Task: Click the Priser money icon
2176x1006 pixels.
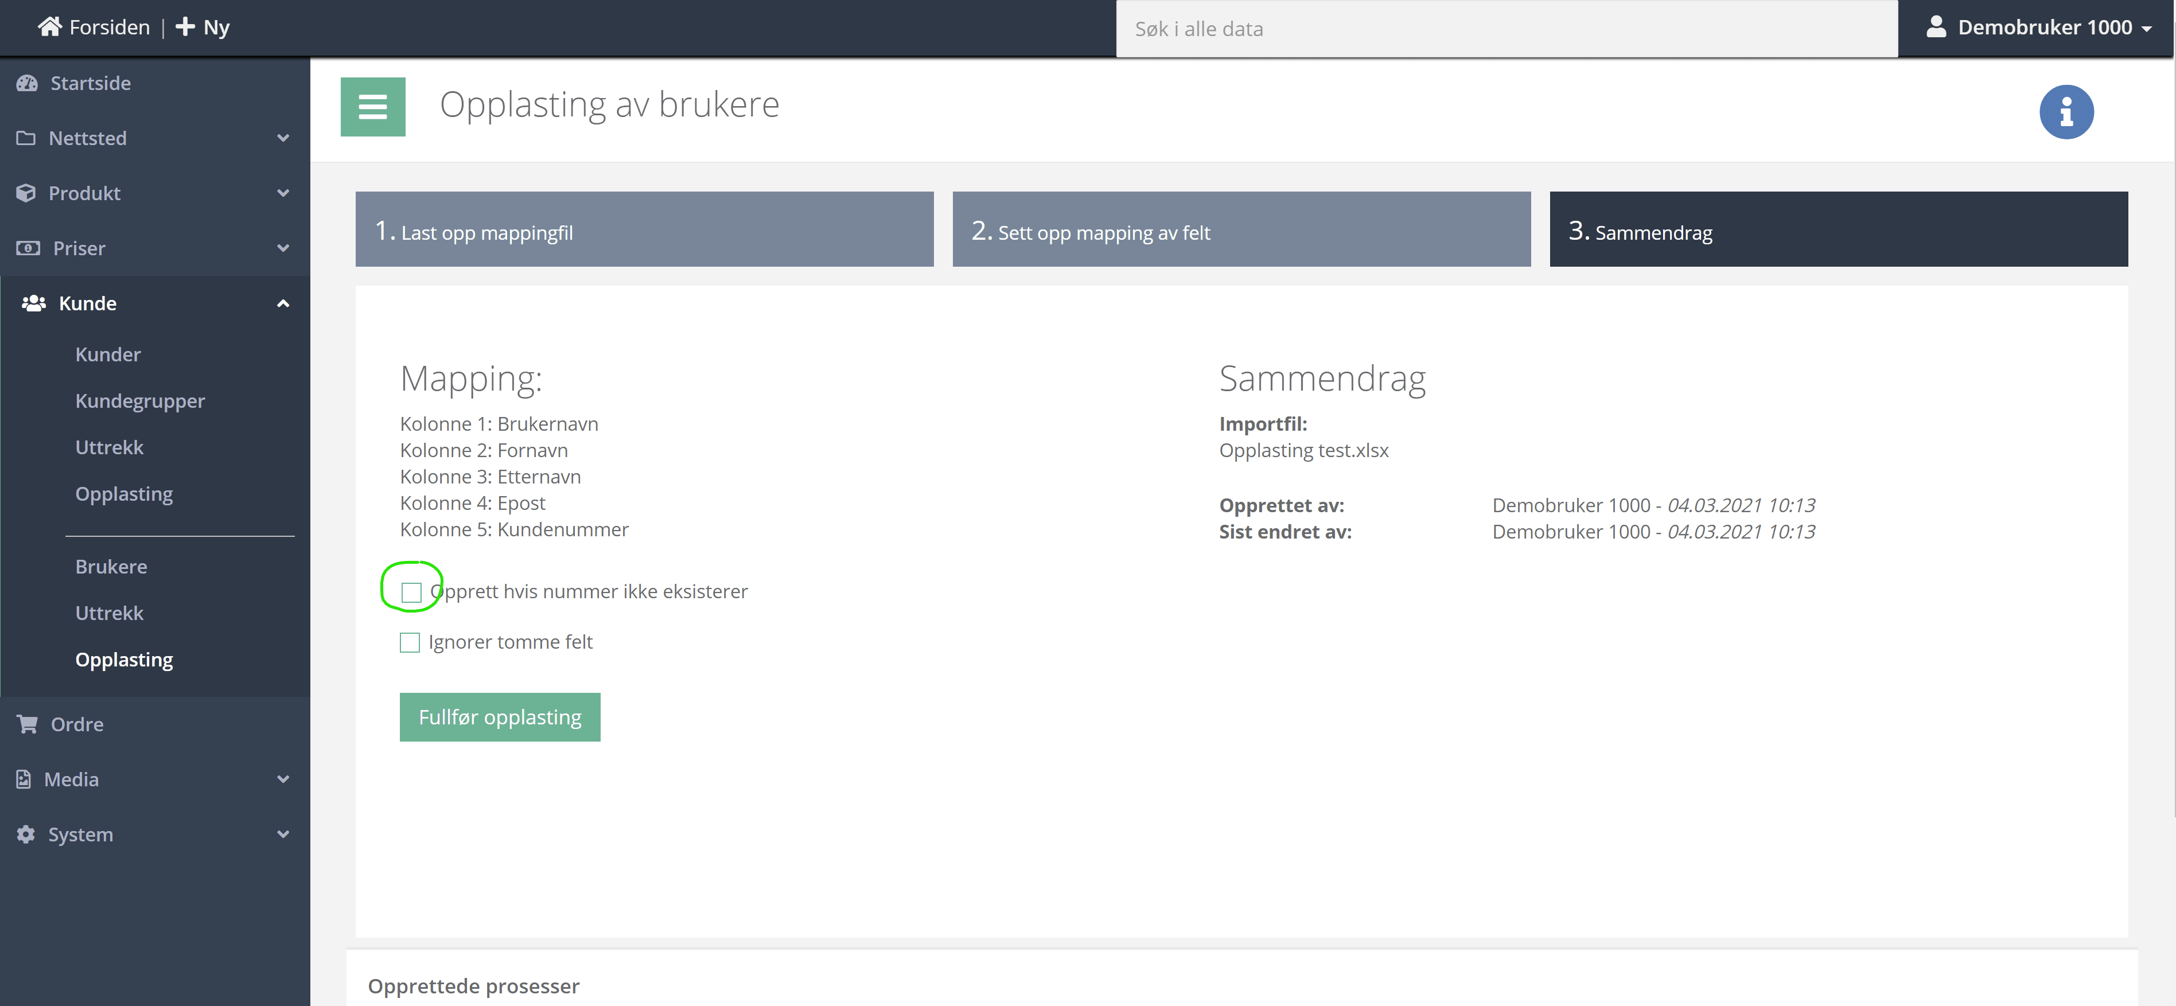Action: pyautogui.click(x=28, y=248)
